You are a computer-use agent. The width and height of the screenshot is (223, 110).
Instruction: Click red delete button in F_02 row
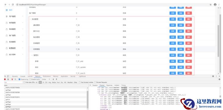pyautogui.click(x=189, y=25)
